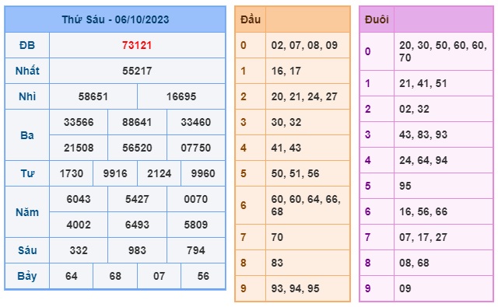The image size is (498, 307).
Task: Select the Thứ Sáu - 06/10/2023 header
Action: [115, 19]
